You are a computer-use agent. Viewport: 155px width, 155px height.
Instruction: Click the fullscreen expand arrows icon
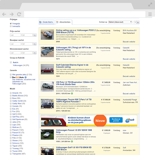coord(150,5)
